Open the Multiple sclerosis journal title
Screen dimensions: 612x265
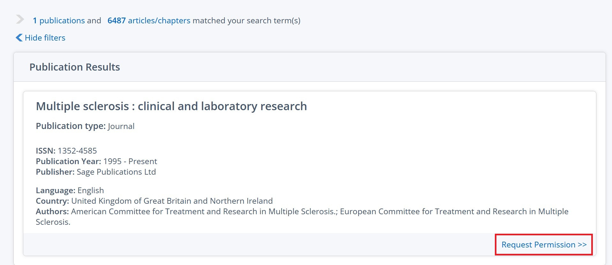[171, 106]
